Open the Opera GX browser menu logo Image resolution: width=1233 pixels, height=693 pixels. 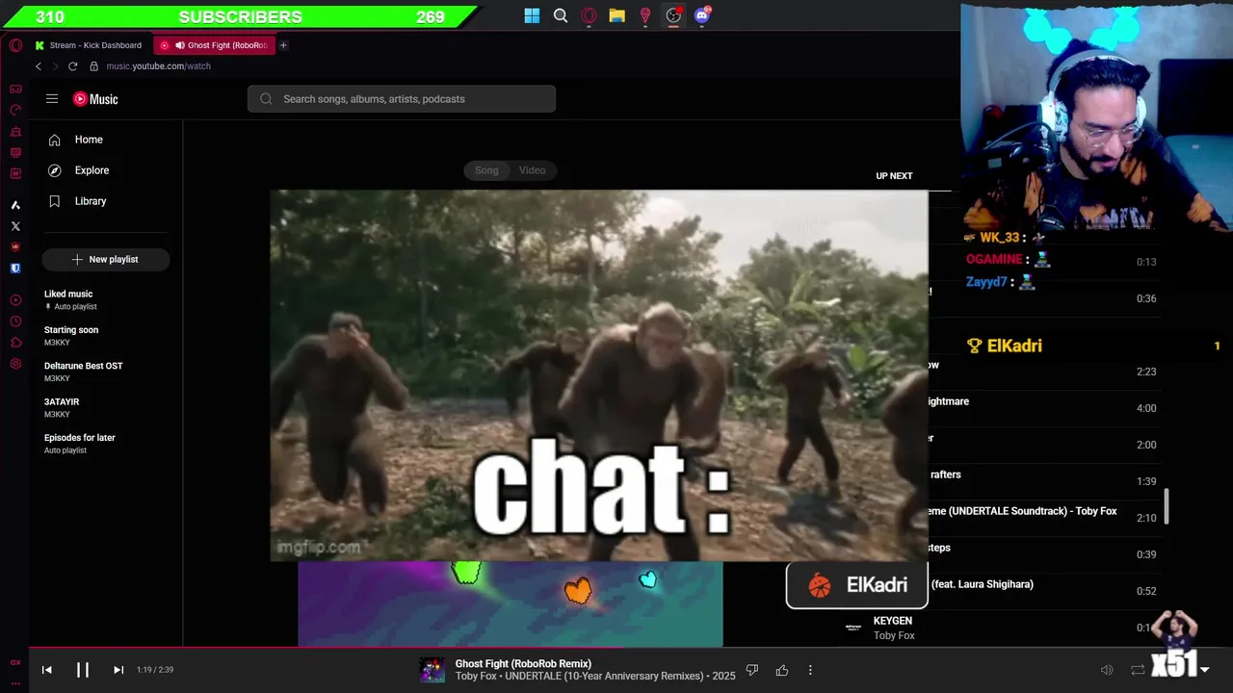[x=15, y=45]
